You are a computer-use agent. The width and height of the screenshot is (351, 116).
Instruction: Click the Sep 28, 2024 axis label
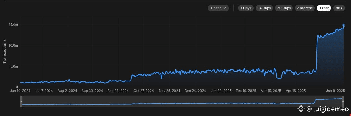pos(118,91)
